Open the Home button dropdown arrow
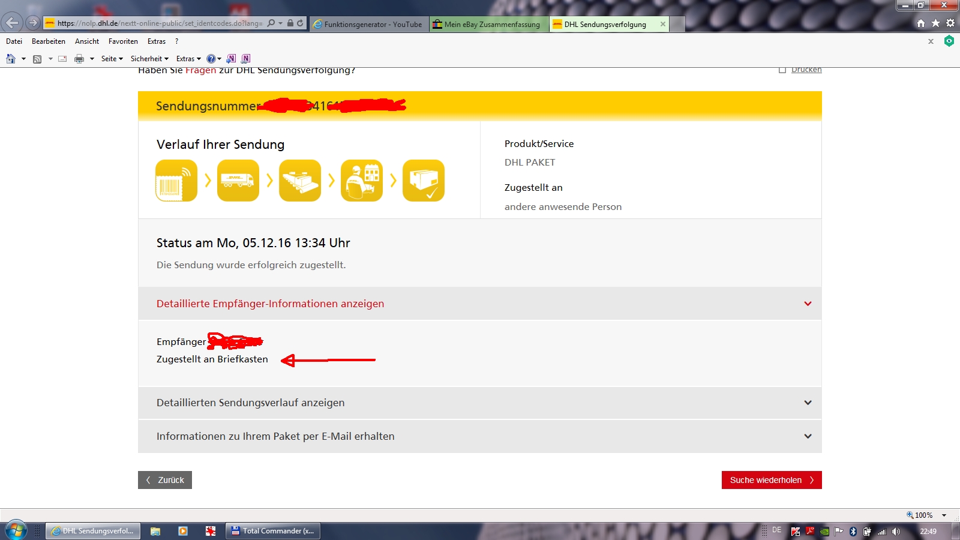This screenshot has width=960, height=540. (x=23, y=59)
